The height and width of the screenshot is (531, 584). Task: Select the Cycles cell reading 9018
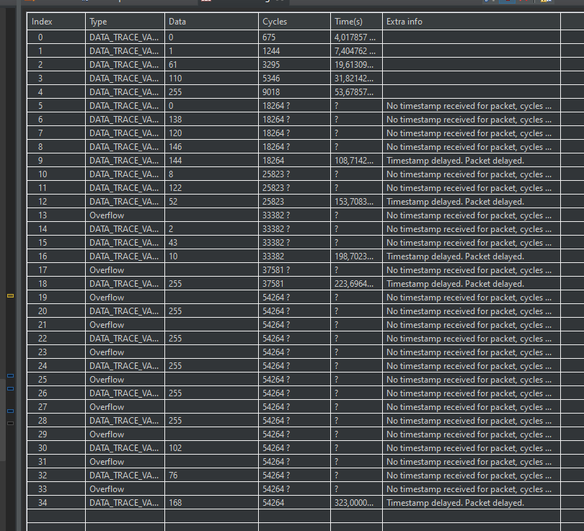(294, 92)
